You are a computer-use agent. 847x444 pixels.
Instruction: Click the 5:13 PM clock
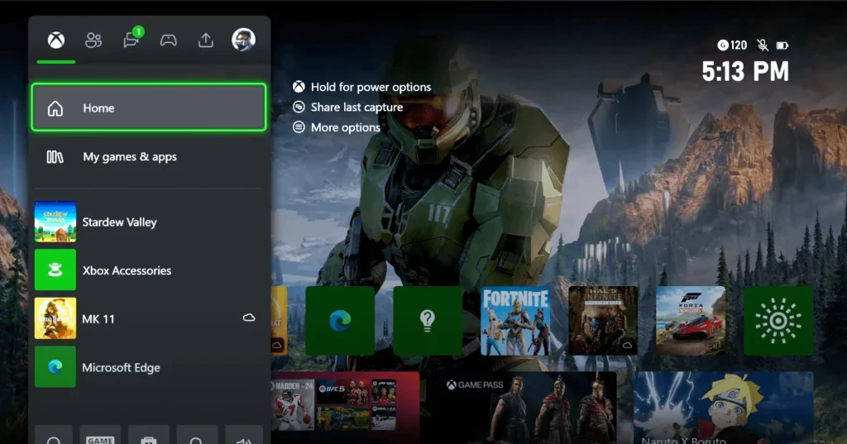pyautogui.click(x=745, y=71)
